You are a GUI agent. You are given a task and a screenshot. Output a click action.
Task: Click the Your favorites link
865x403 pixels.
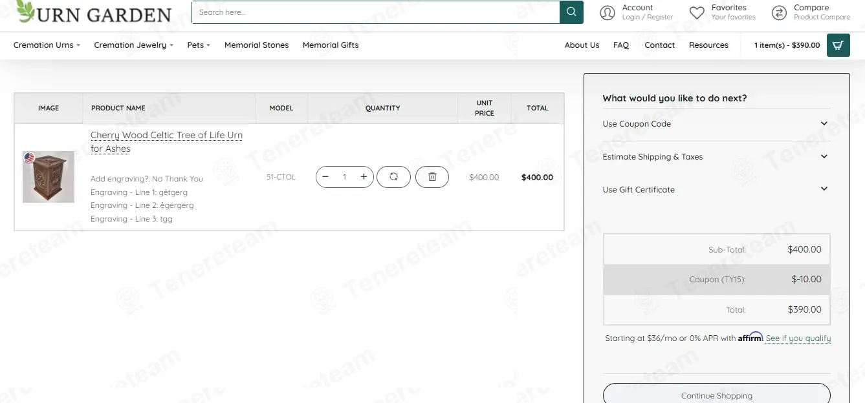(734, 17)
